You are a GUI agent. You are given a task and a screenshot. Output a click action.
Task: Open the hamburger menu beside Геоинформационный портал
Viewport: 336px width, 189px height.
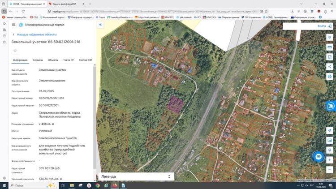[x=13, y=25]
